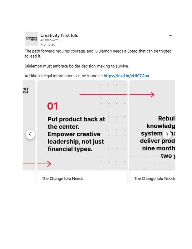This screenshot has height=249, width=192.
Task: Click the red "01" slide number
Action: pyautogui.click(x=53, y=106)
